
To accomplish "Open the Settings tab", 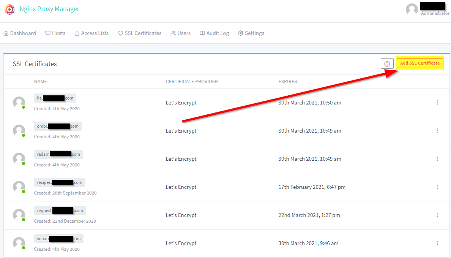I will click(x=251, y=33).
